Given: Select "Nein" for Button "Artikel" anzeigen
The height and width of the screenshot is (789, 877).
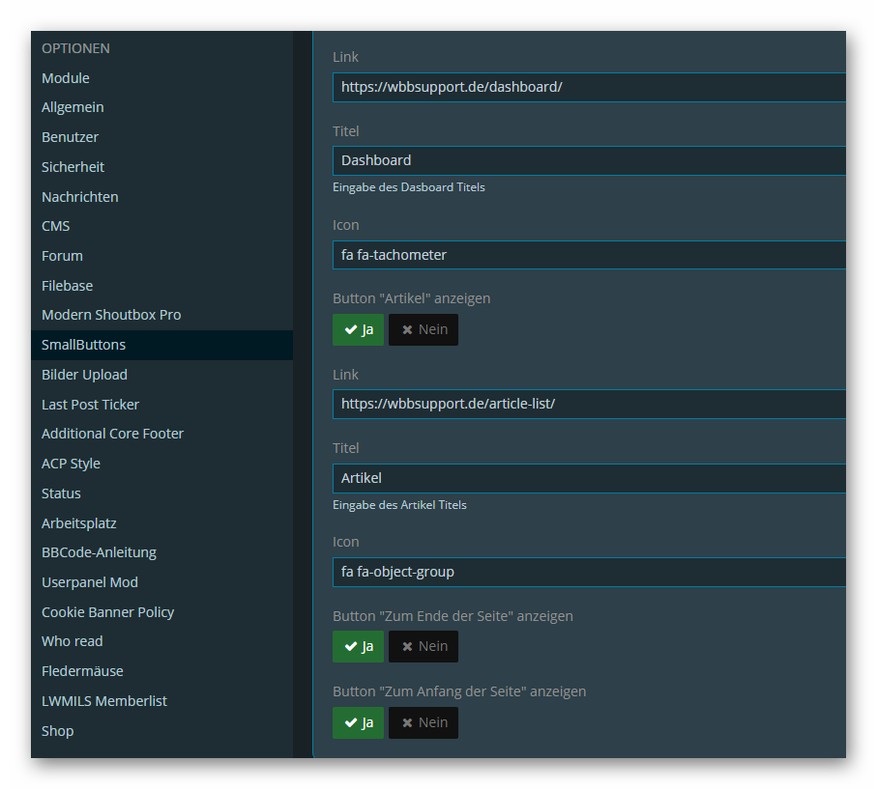Looking at the screenshot, I should tap(424, 329).
